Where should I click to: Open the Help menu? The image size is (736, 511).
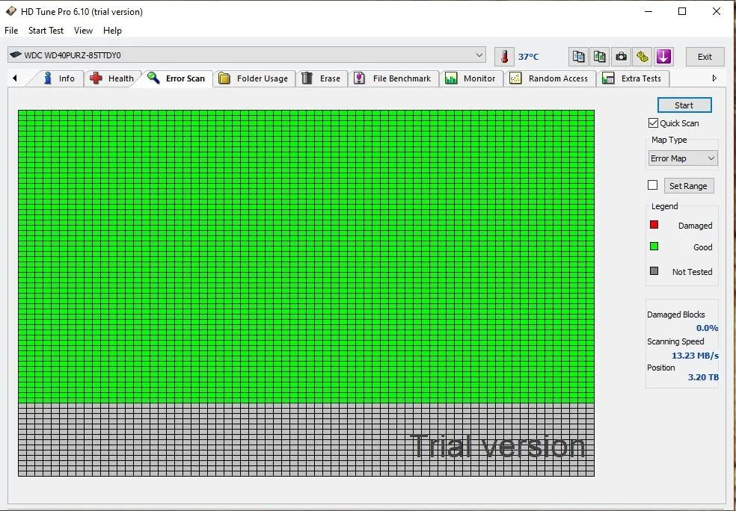click(112, 31)
